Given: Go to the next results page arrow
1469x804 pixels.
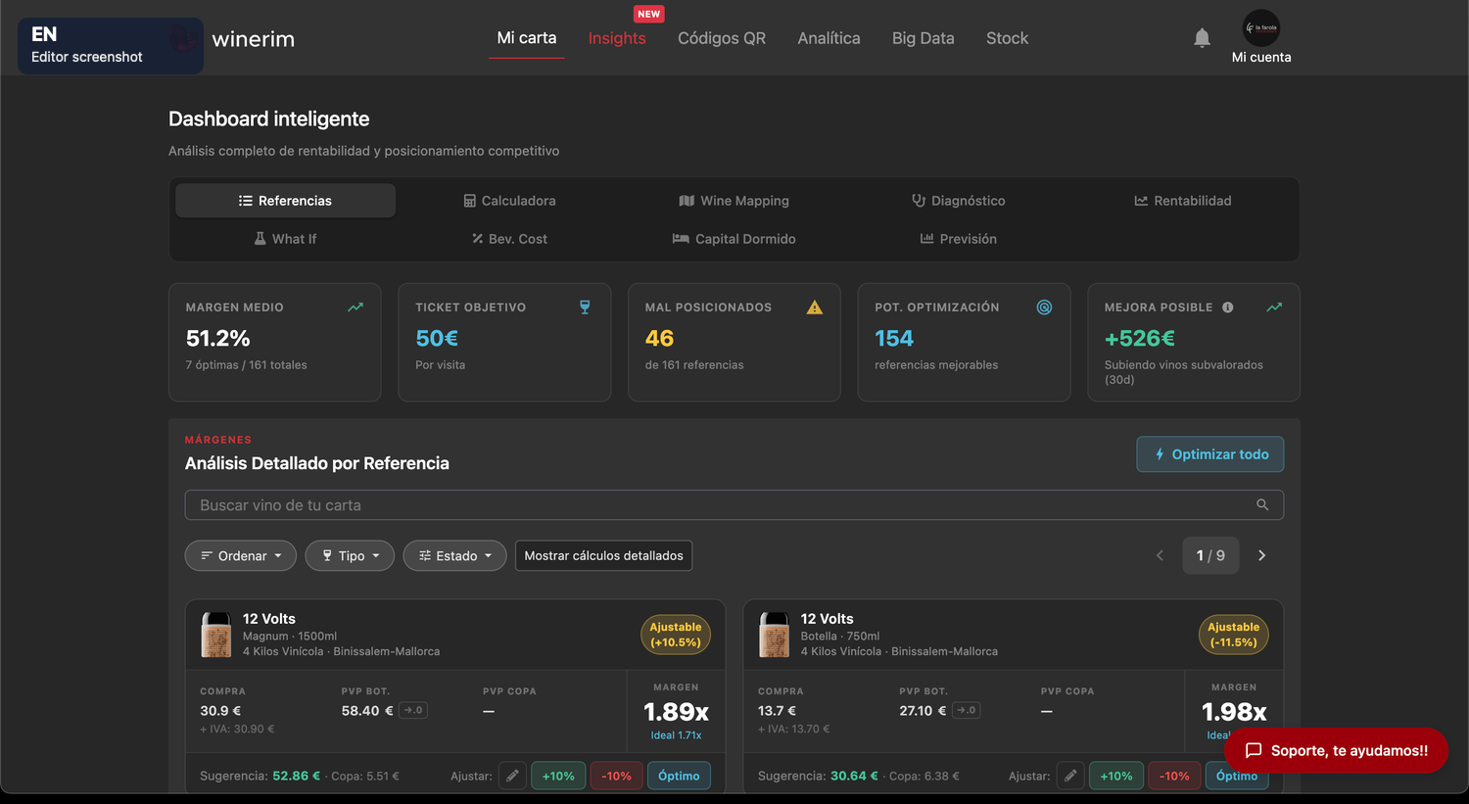Looking at the screenshot, I should [1261, 555].
